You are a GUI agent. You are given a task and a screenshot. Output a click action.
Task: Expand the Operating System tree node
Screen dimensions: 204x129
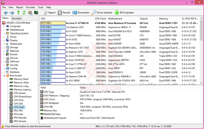4,33
